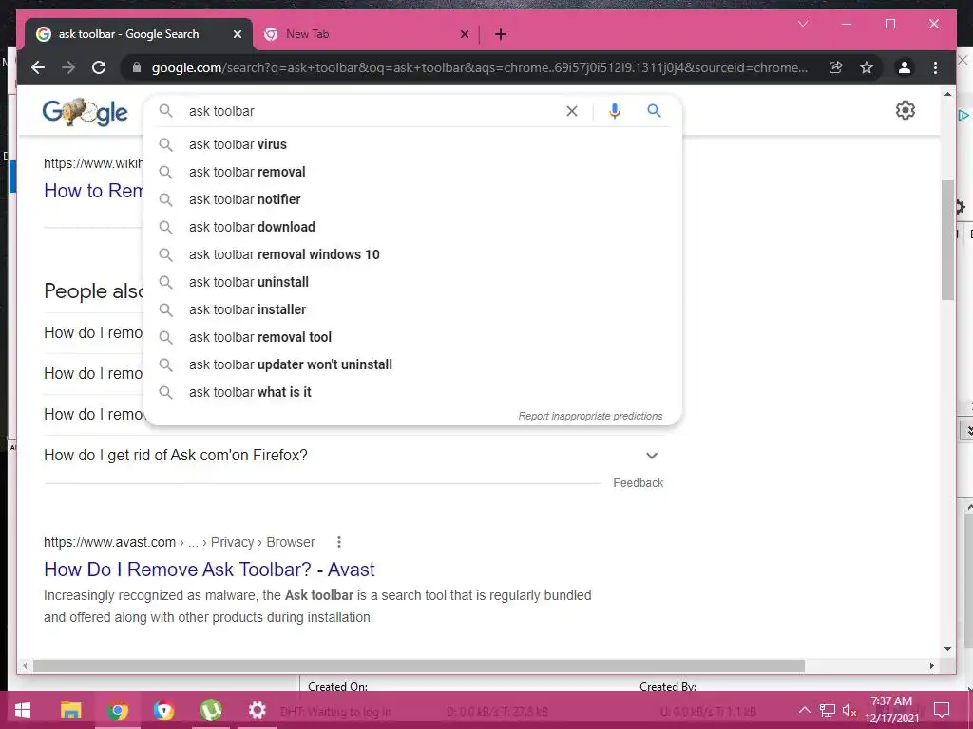Open the Windows Start menu
Viewport: 973px width, 729px height.
[x=23, y=710]
